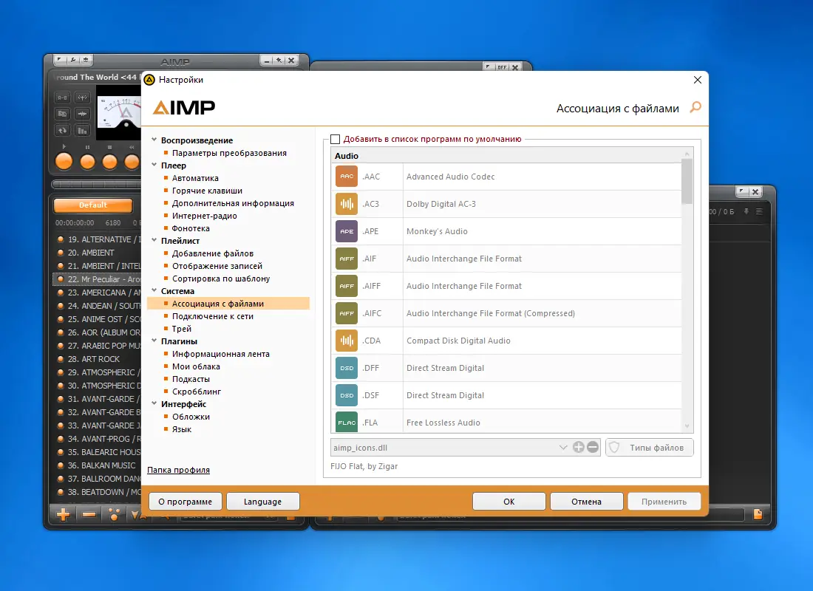Open Интернет-радио settings page
This screenshot has width=813, height=591.
pyautogui.click(x=204, y=216)
